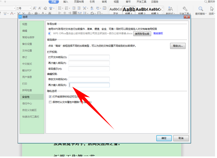
Task: Open the 高级授权 link
Action: pos(158,34)
